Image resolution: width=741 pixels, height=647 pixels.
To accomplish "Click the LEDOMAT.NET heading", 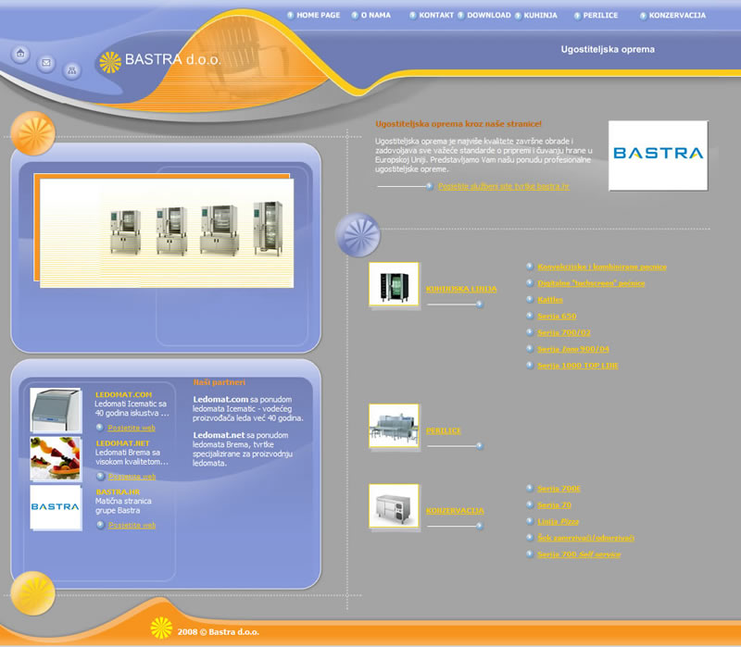I will (x=122, y=443).
